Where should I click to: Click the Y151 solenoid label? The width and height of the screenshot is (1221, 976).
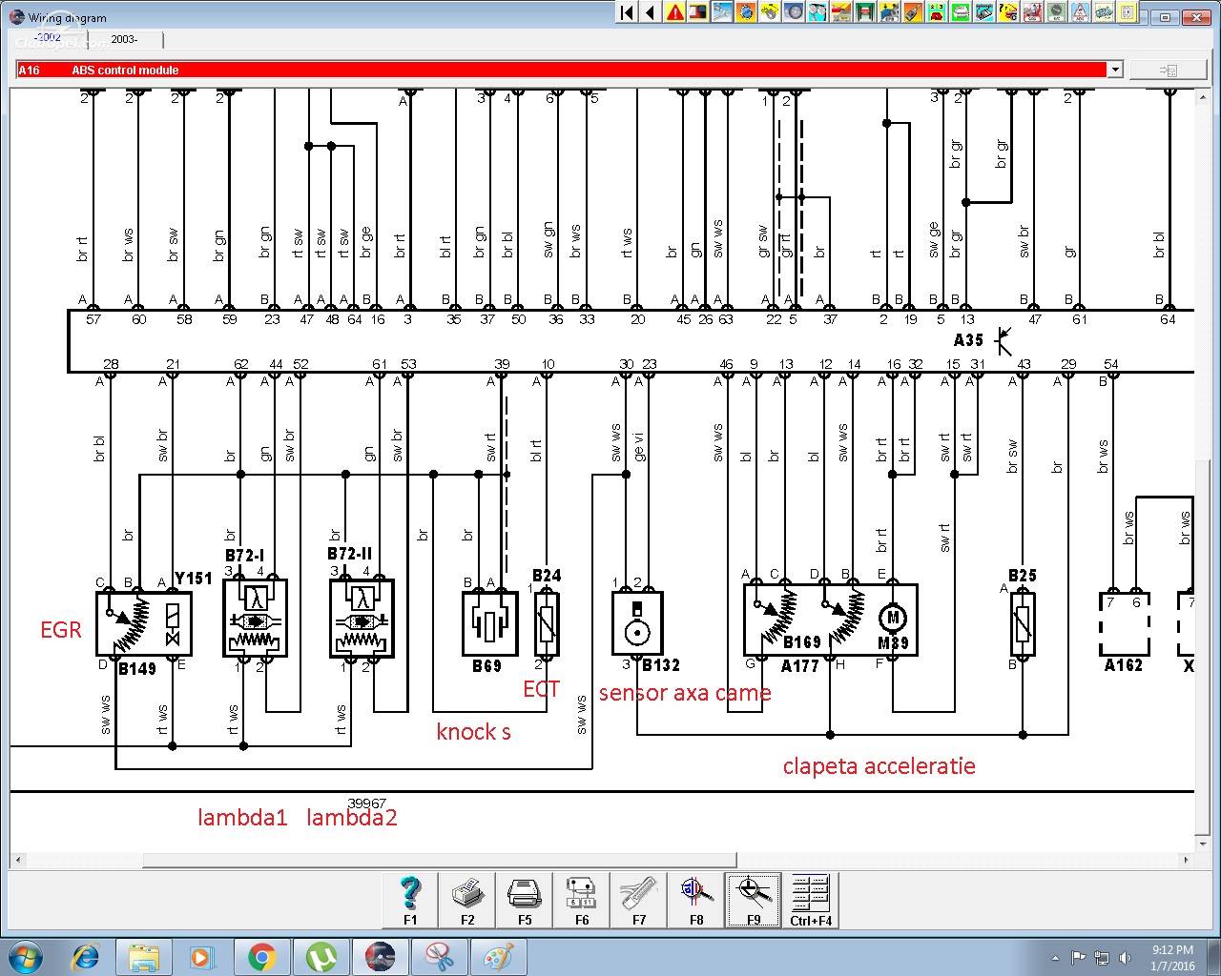pos(193,579)
